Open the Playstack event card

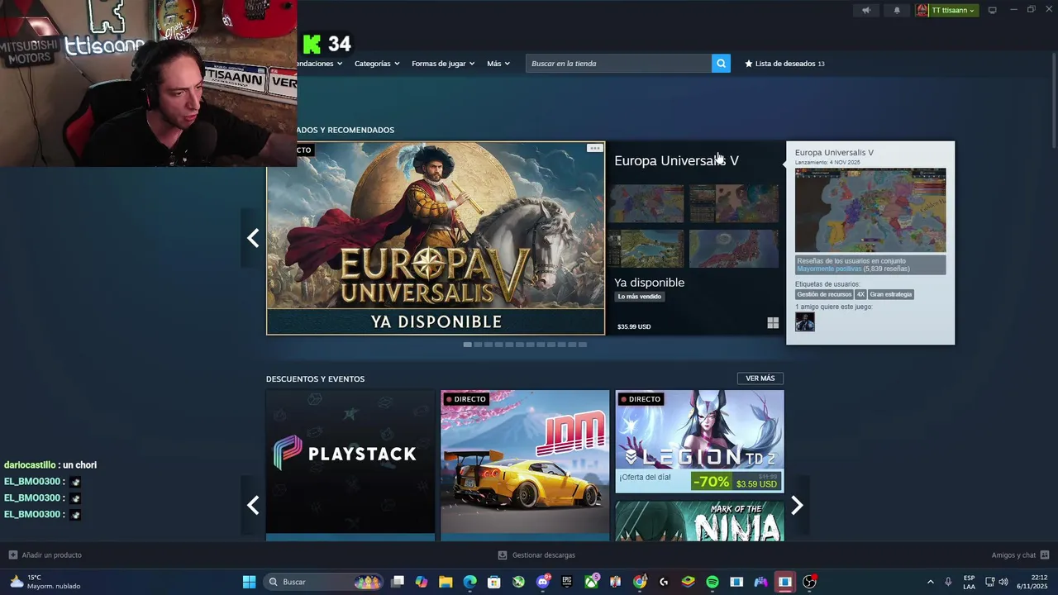[350, 465]
